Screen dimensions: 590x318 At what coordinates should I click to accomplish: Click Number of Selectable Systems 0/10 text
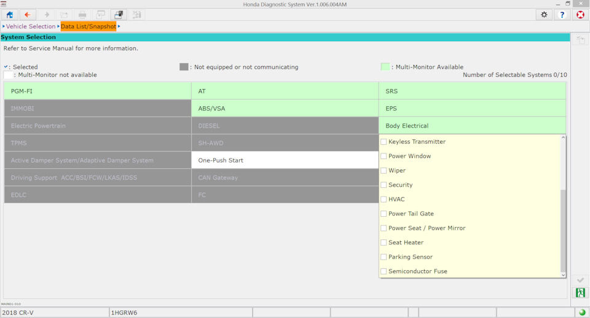tap(515, 75)
